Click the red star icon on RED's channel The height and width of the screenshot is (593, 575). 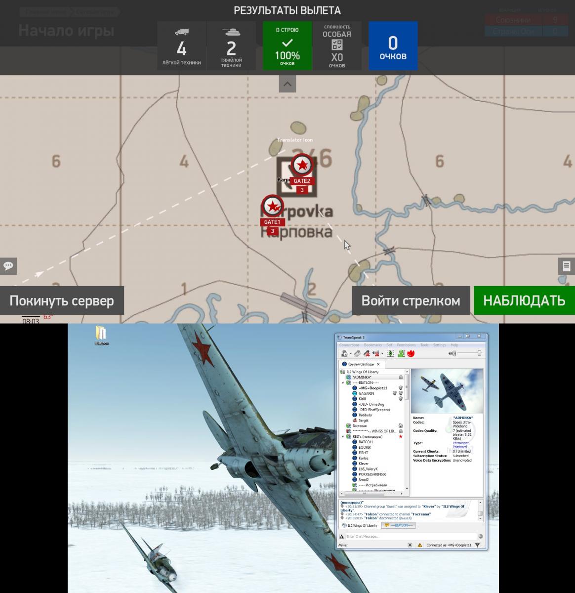click(x=401, y=436)
